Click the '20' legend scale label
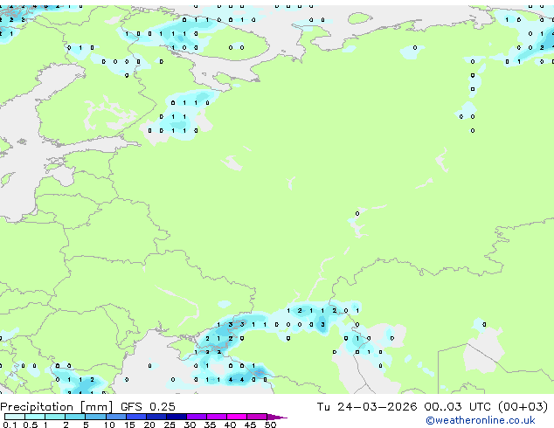 [x=149, y=425]
